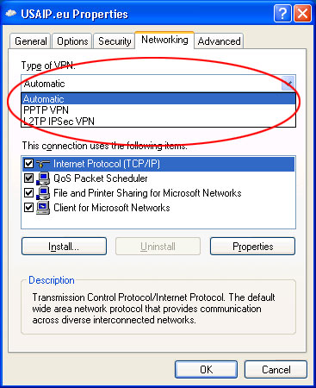The image size is (316, 388).
Task: Uncheck Internet Protocol (TCP/IP) checkbox
Action: tap(28, 164)
